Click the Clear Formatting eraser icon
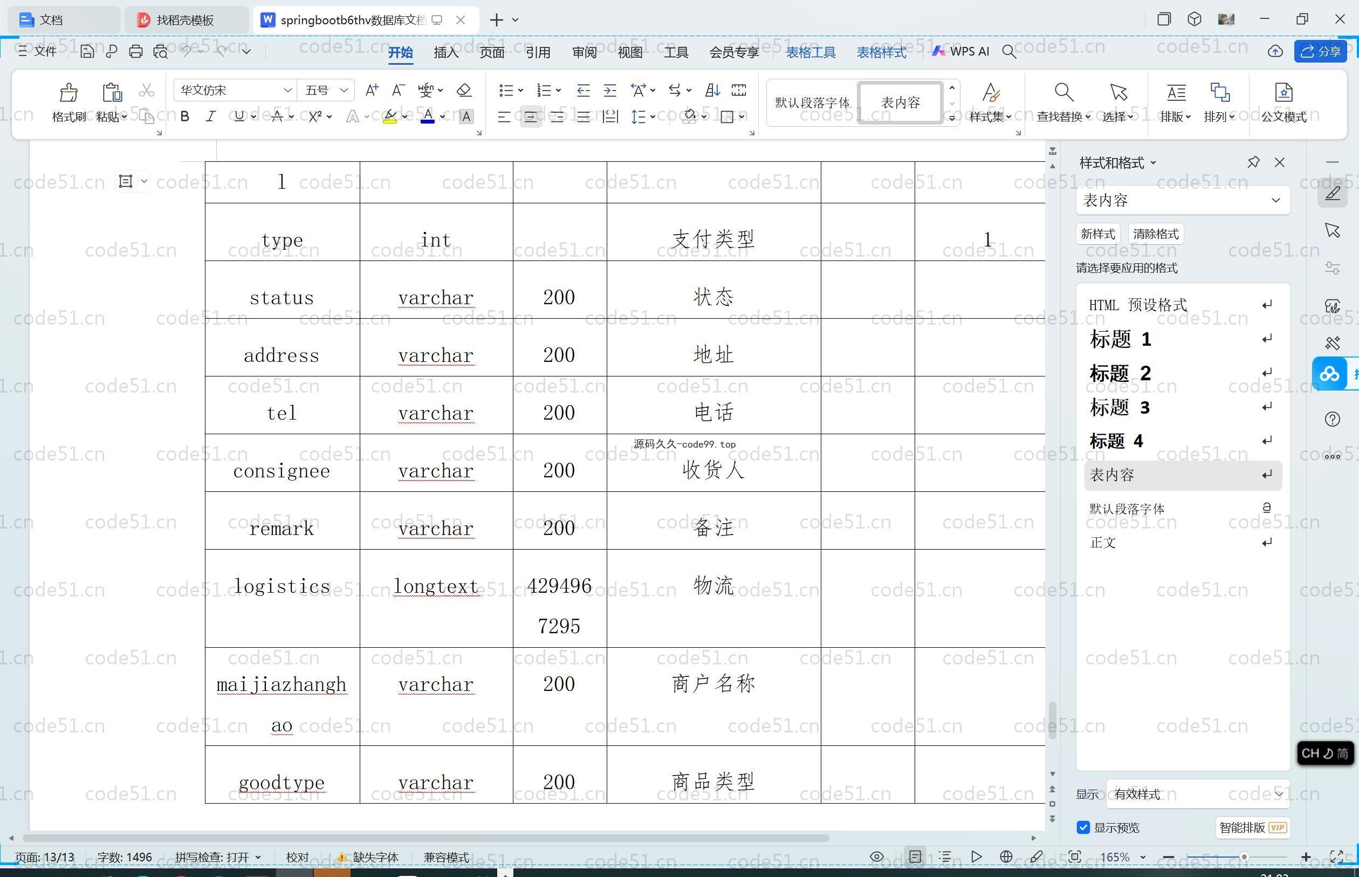The height and width of the screenshot is (877, 1359). pyautogui.click(x=464, y=90)
